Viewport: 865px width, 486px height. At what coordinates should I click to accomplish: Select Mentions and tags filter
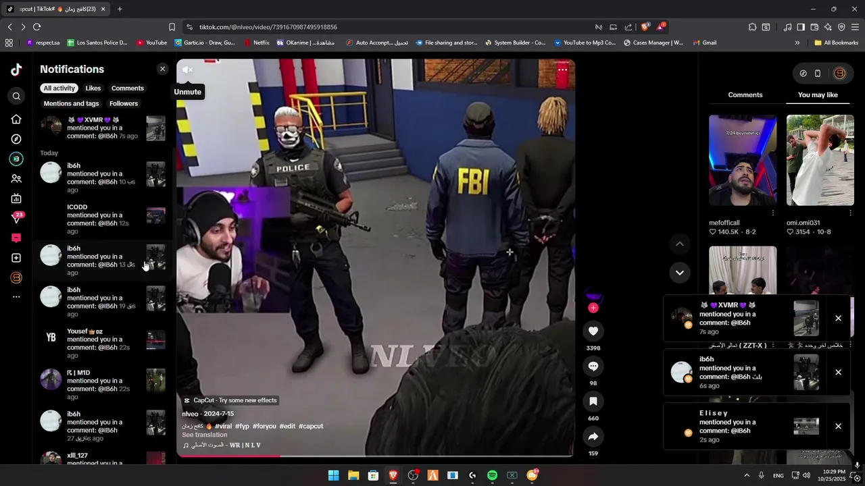(x=71, y=103)
